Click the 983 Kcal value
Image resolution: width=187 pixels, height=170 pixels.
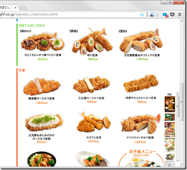42,59
